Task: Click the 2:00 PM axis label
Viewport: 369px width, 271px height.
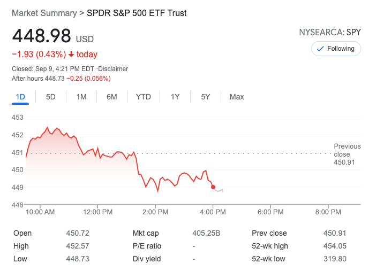Action: [155, 212]
